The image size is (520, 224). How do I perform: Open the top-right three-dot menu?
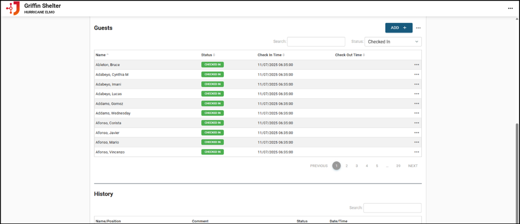[510, 8]
